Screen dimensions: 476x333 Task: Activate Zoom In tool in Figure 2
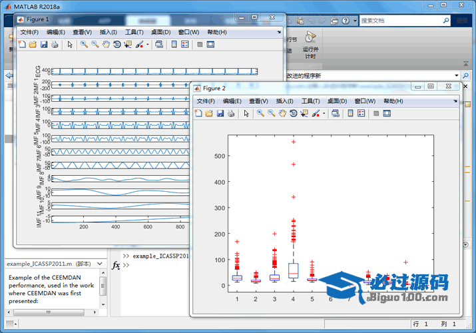260,113
